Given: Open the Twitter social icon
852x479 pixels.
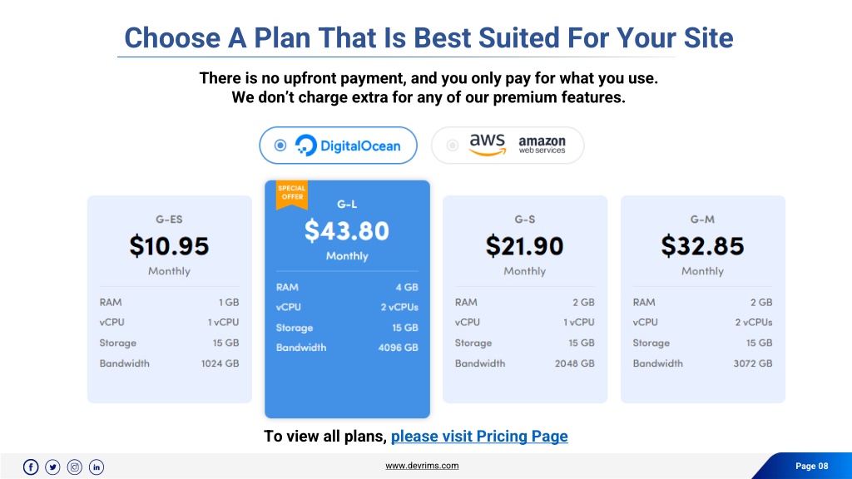Looking at the screenshot, I should click(52, 467).
